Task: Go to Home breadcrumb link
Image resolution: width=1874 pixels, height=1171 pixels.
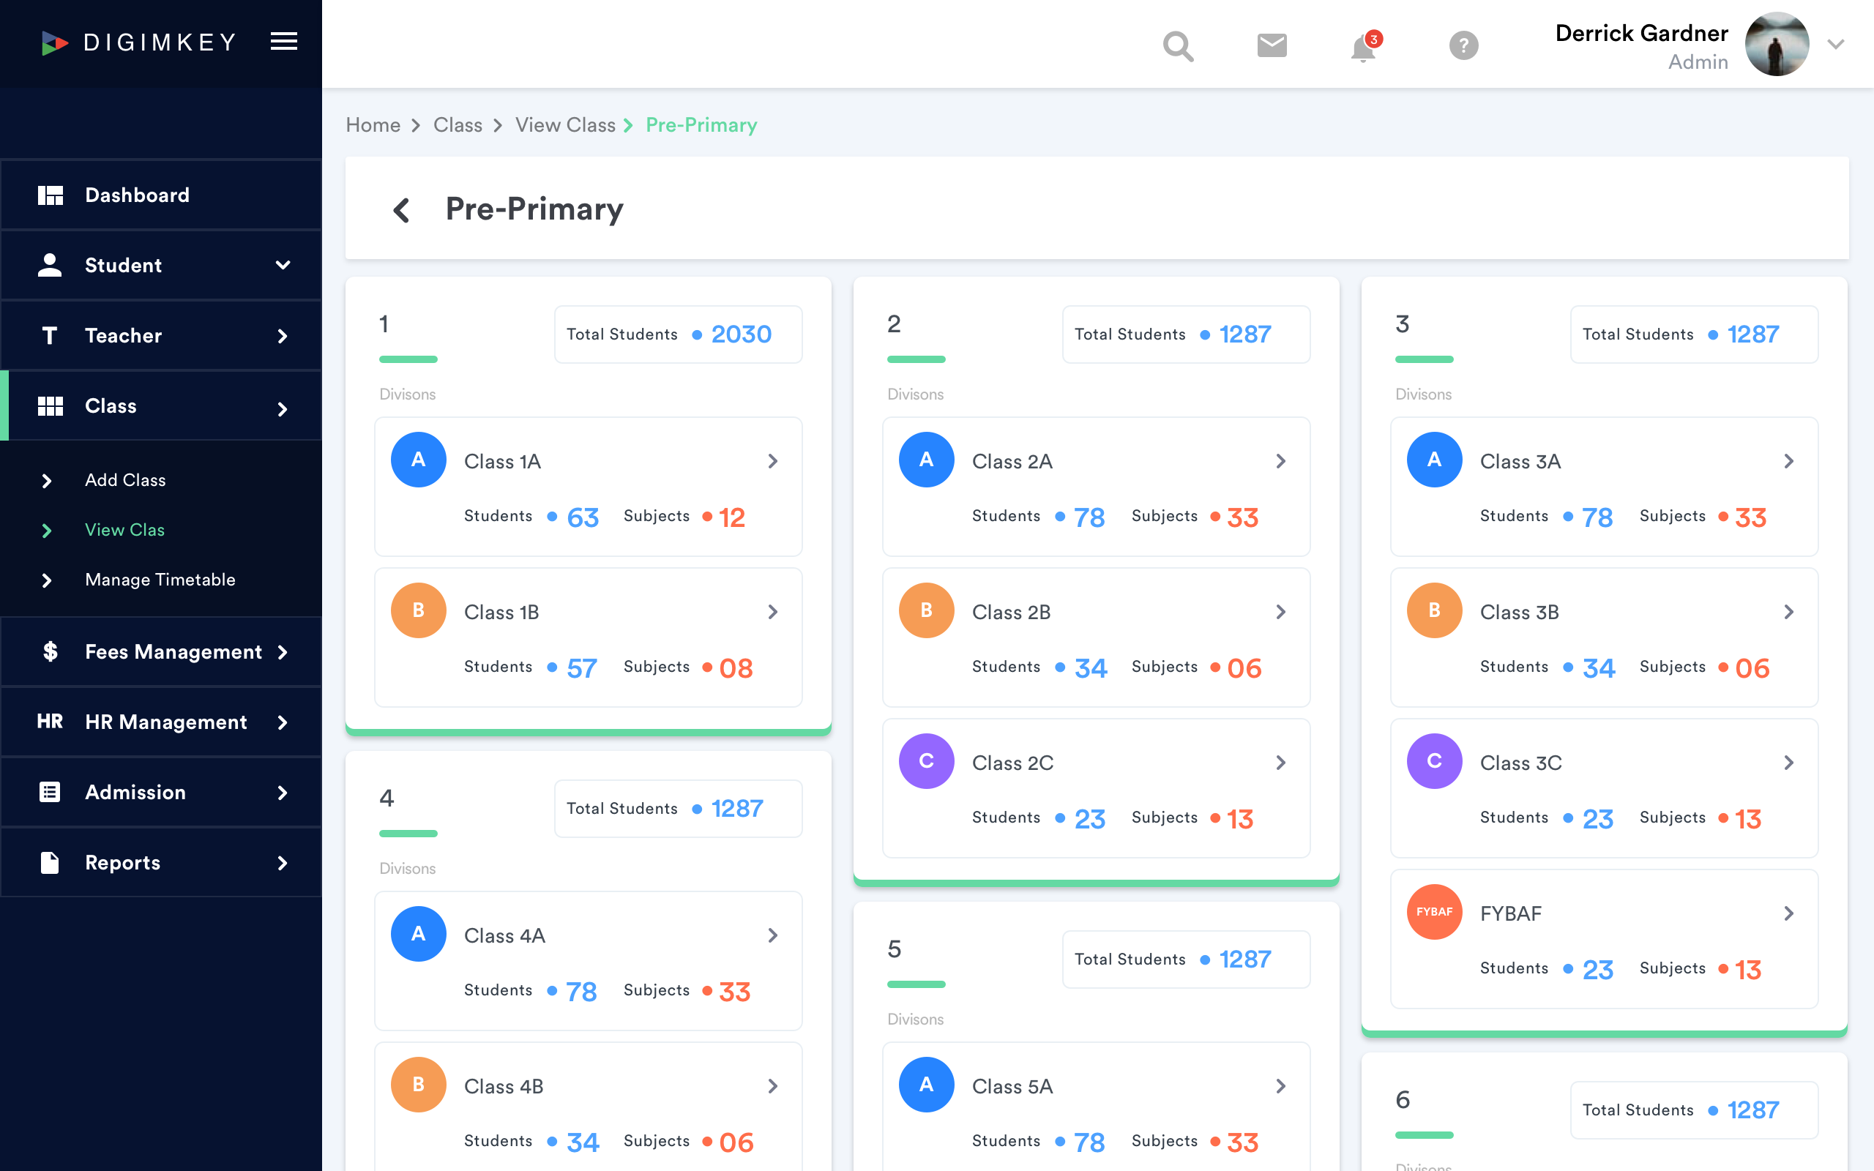Action: 373,124
